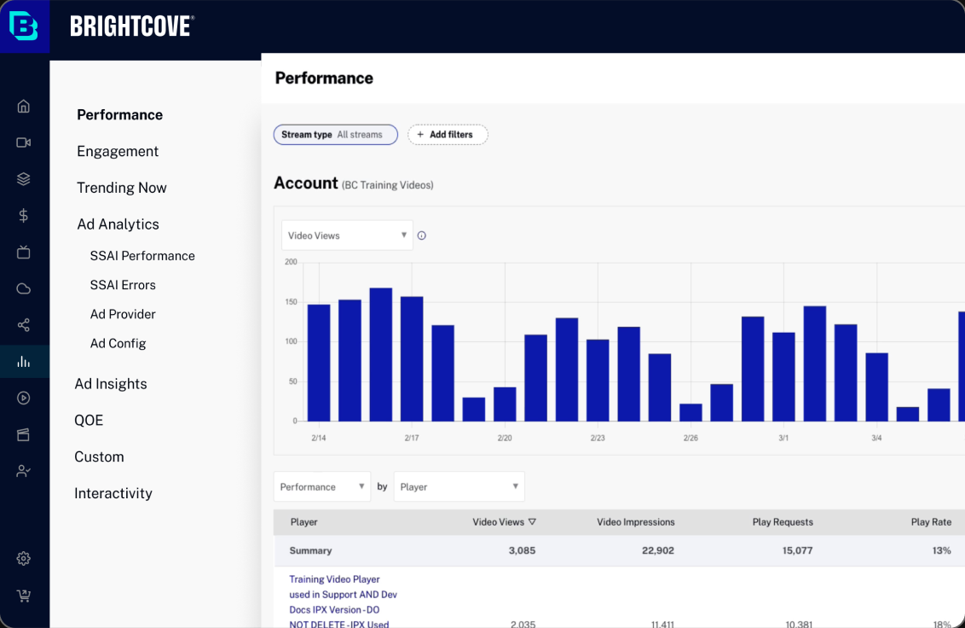Click the Play Rate column header
This screenshot has width=965, height=628.
(931, 522)
